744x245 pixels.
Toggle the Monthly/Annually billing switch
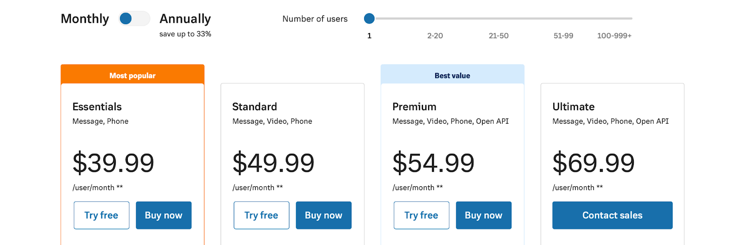[134, 19]
